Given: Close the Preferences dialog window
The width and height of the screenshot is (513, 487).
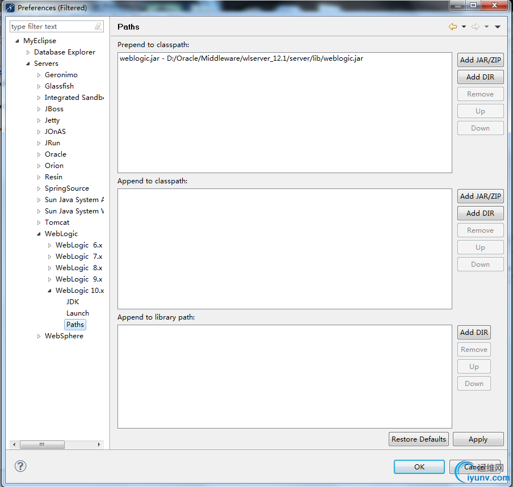Looking at the screenshot, I should coord(494,5).
